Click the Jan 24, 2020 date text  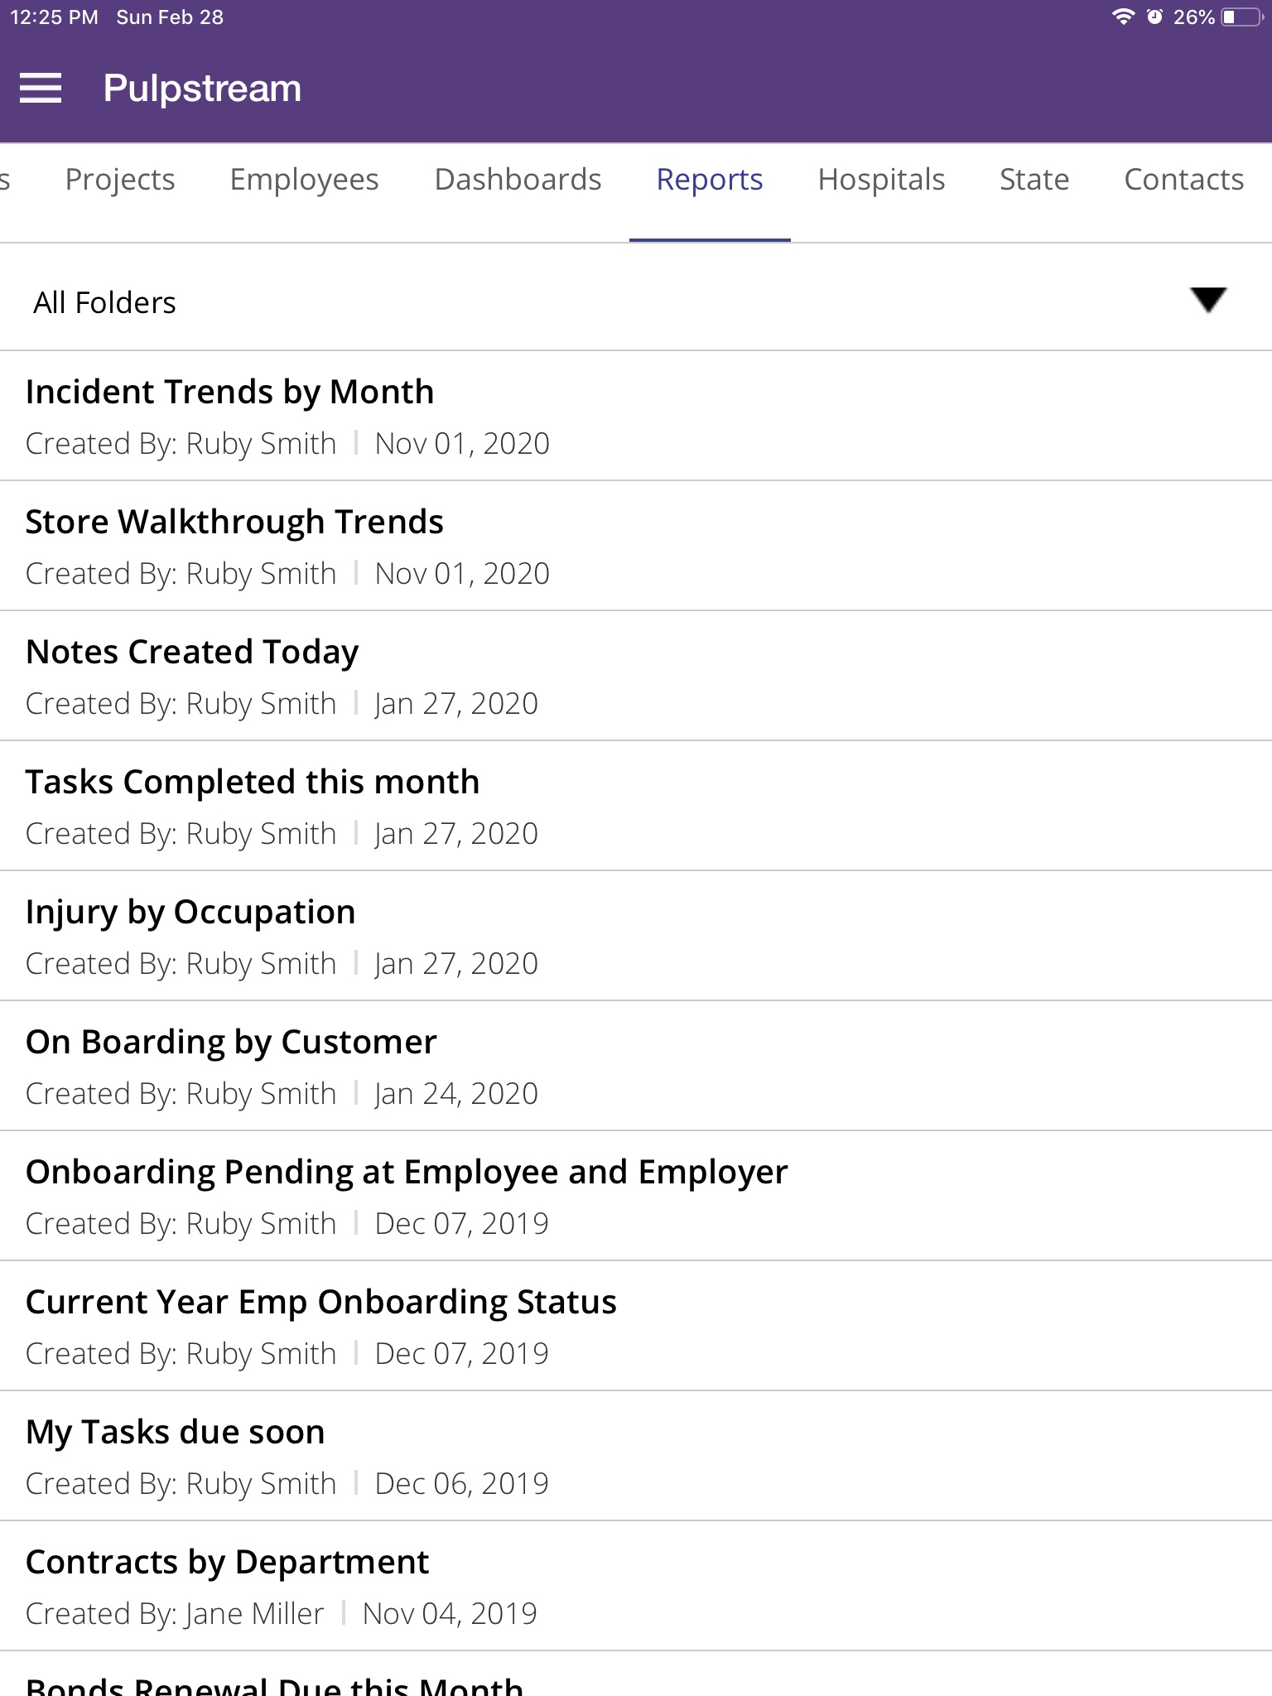pyautogui.click(x=456, y=1094)
